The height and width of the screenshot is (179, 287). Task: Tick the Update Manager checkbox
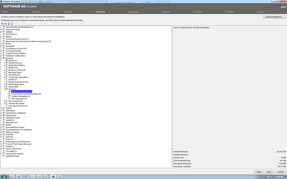4,156
